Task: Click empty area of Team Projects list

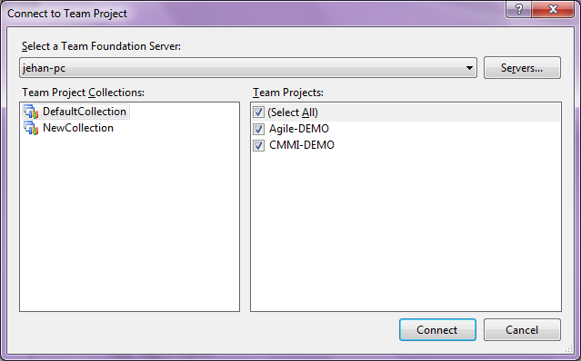Action: pyautogui.click(x=406, y=233)
